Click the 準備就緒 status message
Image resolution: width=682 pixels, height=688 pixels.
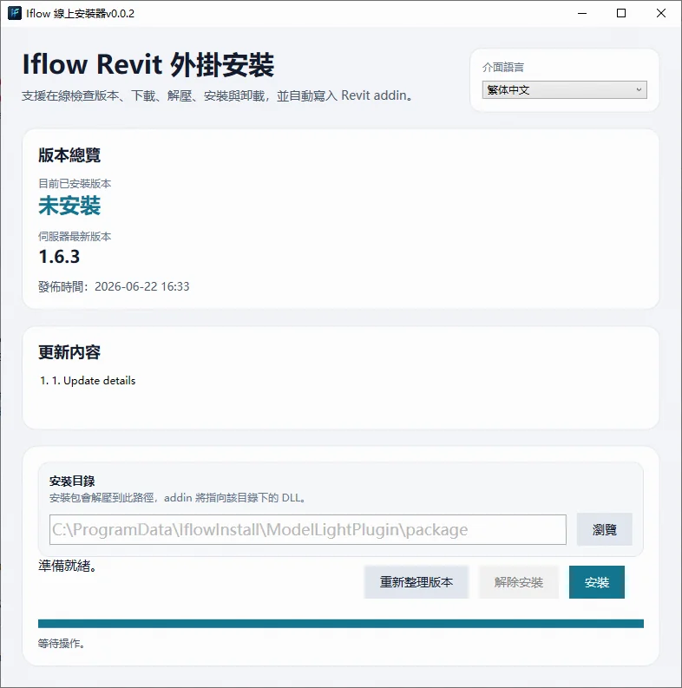coord(68,566)
